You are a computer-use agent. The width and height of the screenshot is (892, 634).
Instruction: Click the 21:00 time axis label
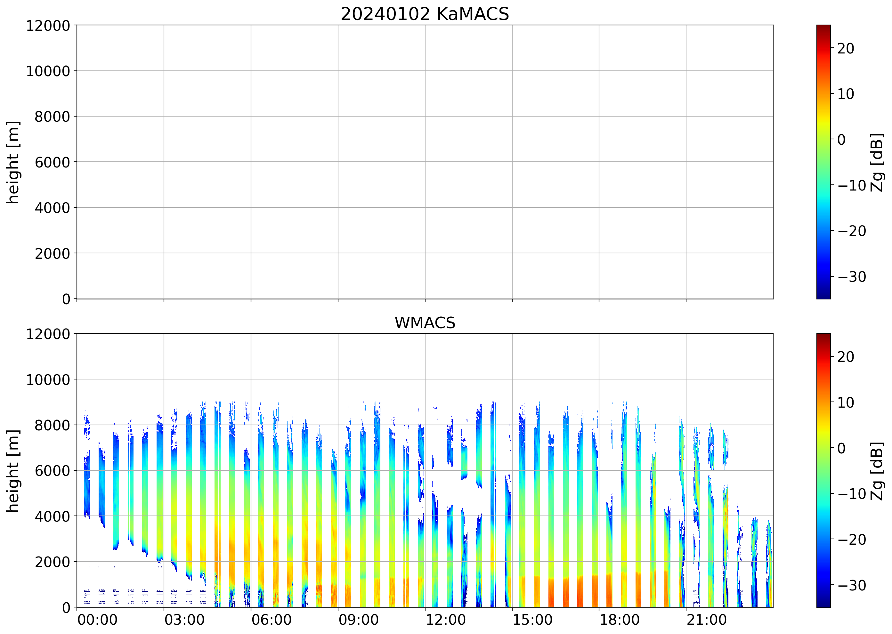click(707, 620)
